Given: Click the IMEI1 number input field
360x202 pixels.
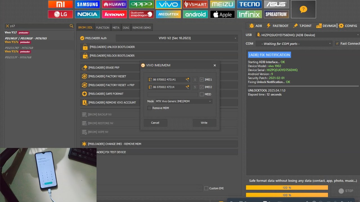Looking at the screenshot, I should [x=169, y=80].
